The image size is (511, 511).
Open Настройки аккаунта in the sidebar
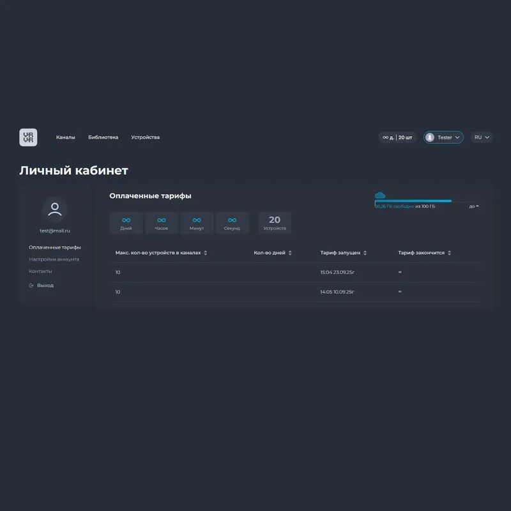point(54,259)
